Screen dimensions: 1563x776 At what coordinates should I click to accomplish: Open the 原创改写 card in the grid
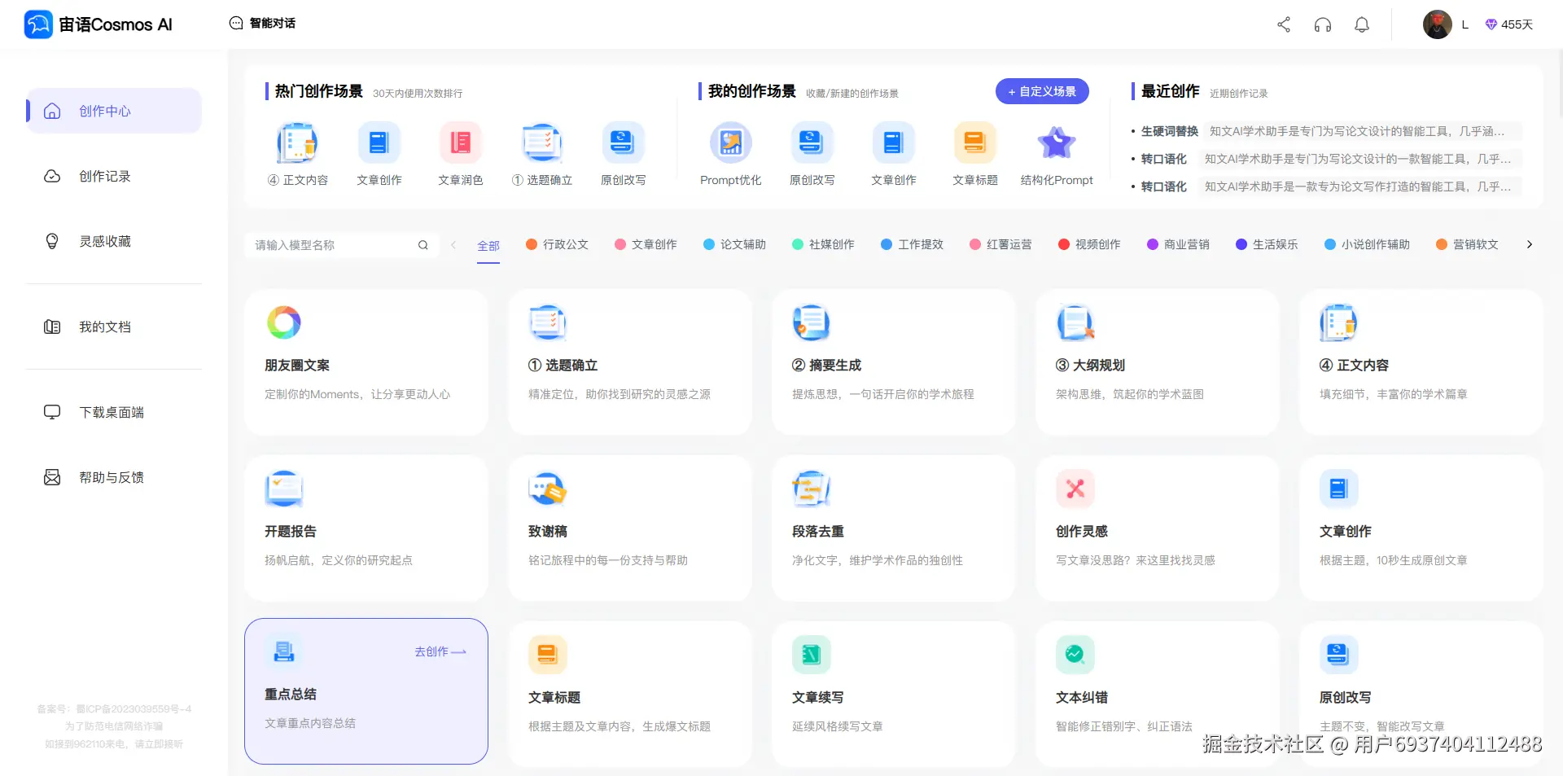tap(1421, 695)
